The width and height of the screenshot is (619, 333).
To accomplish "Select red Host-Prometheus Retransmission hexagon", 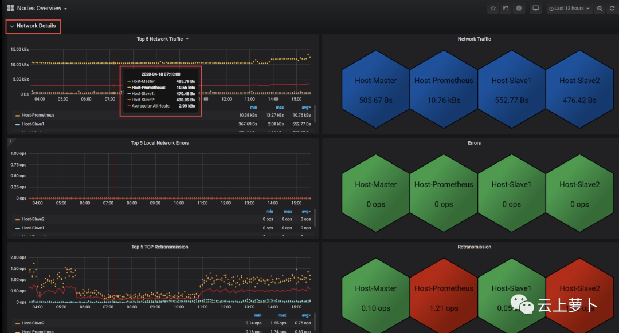I will [444, 296].
